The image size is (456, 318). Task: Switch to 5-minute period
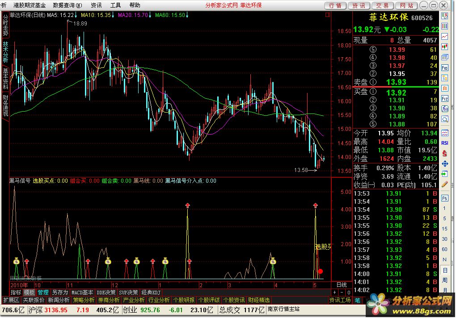(444, 218)
